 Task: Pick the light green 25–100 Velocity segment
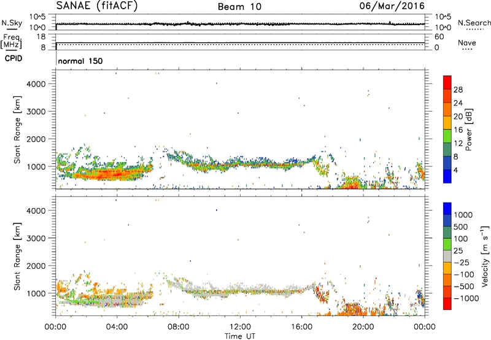[x=447, y=244]
